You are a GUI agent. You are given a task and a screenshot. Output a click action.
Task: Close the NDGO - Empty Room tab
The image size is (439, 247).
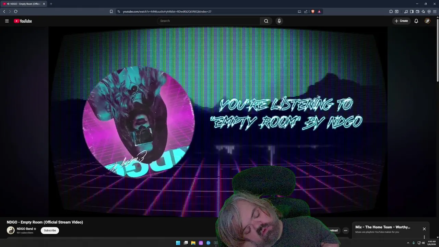(x=44, y=4)
